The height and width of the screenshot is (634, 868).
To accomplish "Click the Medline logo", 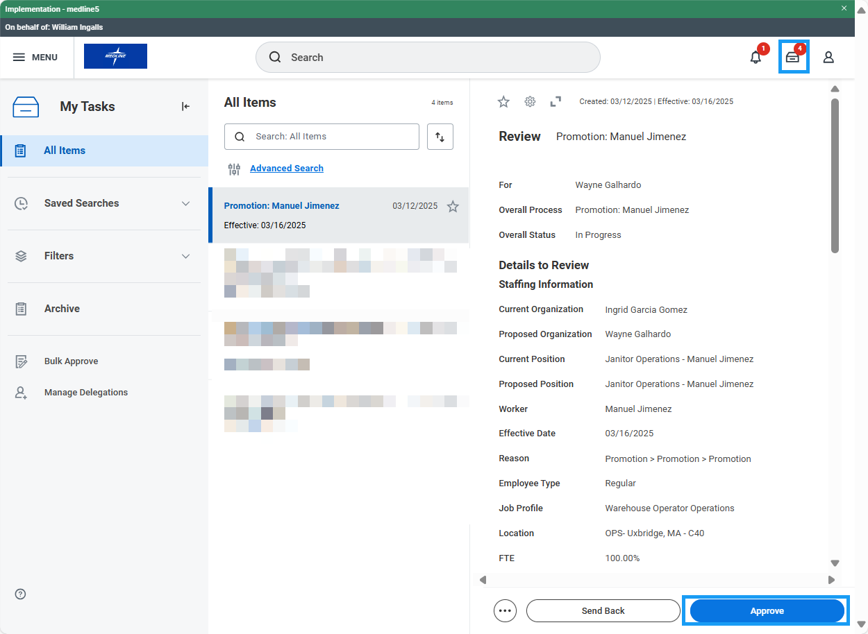I will coord(115,56).
